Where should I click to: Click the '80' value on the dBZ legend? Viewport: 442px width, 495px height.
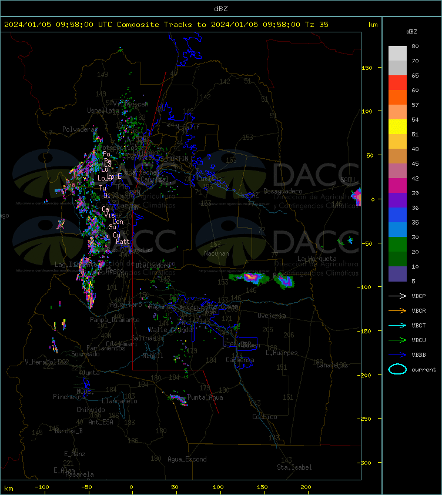415,46
